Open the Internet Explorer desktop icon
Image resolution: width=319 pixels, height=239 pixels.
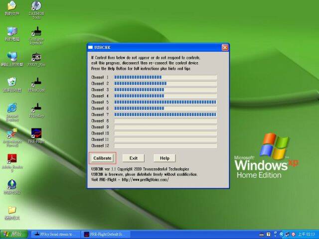pos(12,112)
